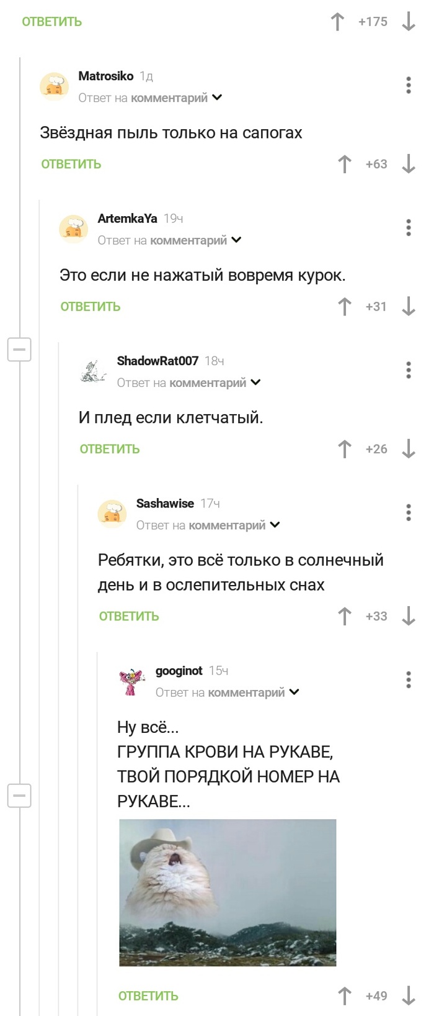Downvote the top comment rated +175
434x1016 pixels.
point(408,22)
